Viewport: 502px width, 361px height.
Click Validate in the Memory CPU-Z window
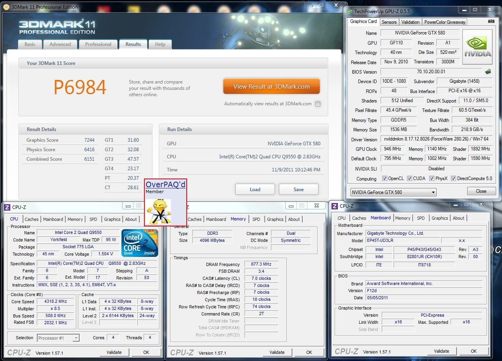coord(277,352)
